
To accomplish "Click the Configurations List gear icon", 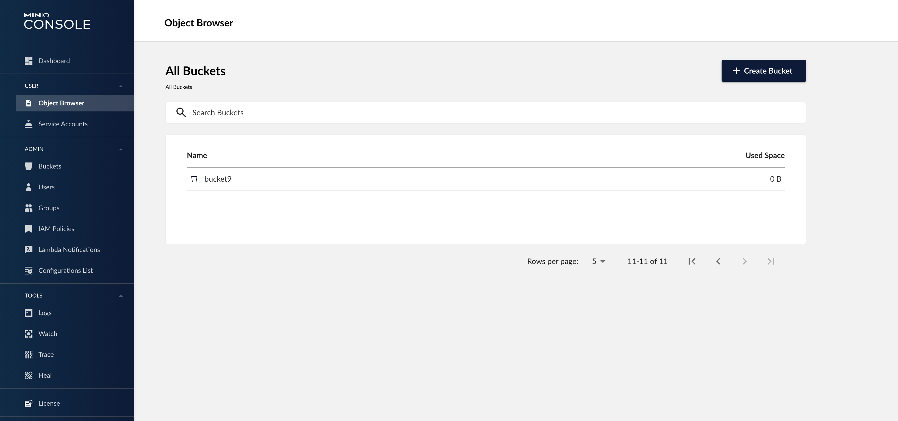I will pos(29,271).
